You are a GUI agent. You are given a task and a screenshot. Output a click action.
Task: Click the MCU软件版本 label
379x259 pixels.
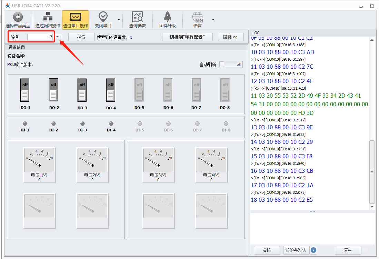(x=20, y=64)
